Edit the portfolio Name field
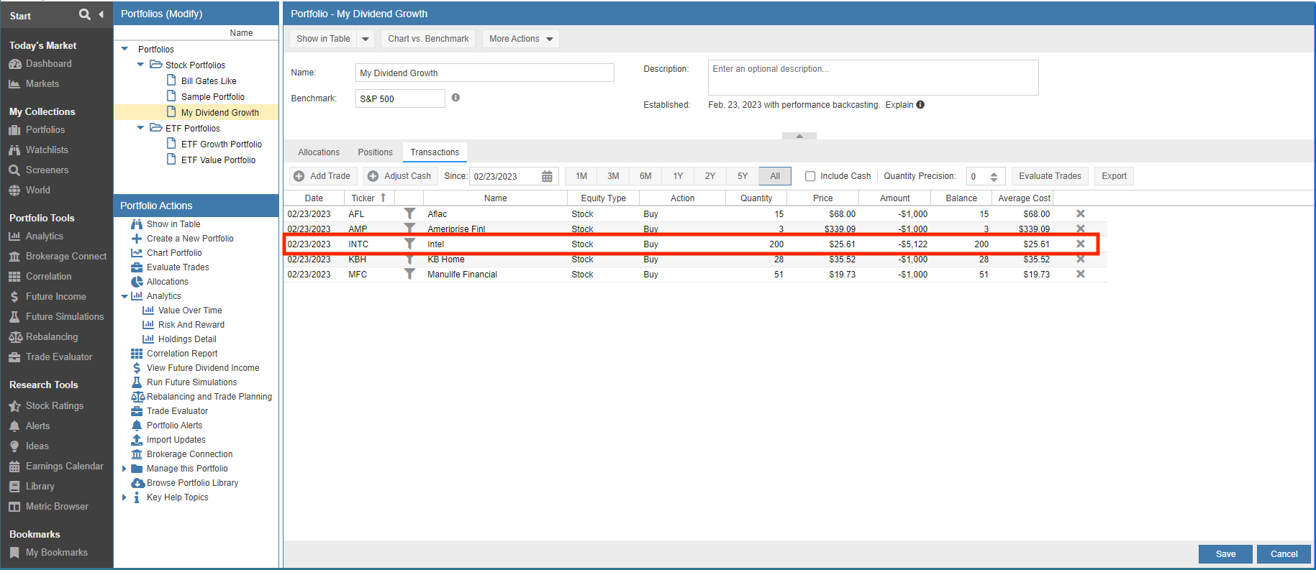1316x570 pixels. tap(485, 73)
